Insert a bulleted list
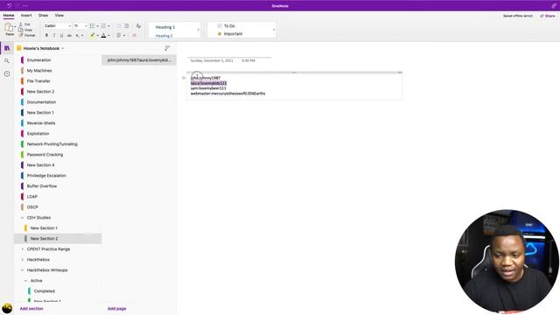This screenshot has width=560, height=315. click(92, 25)
